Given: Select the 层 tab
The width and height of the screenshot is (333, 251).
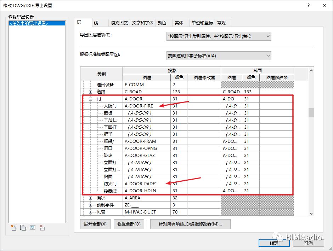Looking at the screenshot, I should (83, 22).
